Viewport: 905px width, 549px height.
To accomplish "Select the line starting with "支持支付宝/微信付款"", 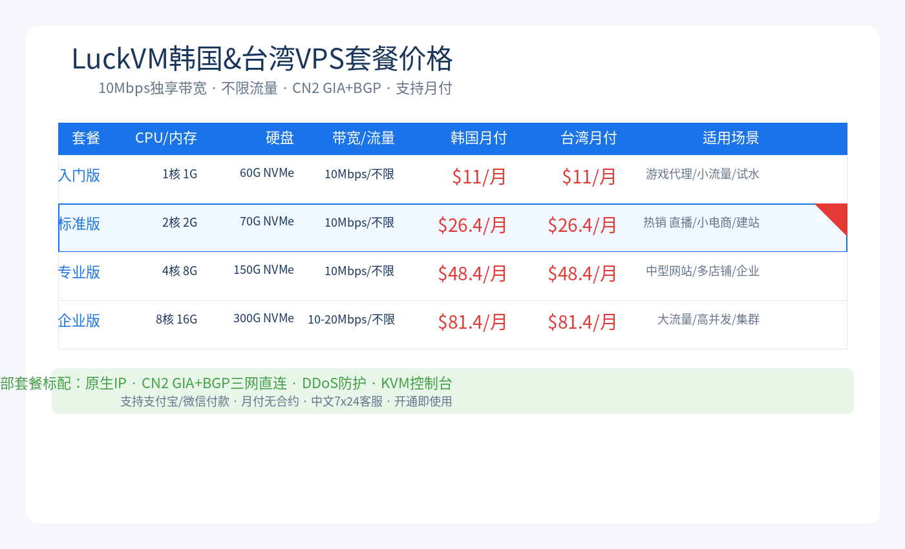I will click(x=286, y=401).
